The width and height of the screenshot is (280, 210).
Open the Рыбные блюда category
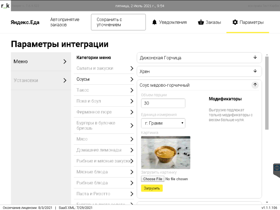pos(104,183)
